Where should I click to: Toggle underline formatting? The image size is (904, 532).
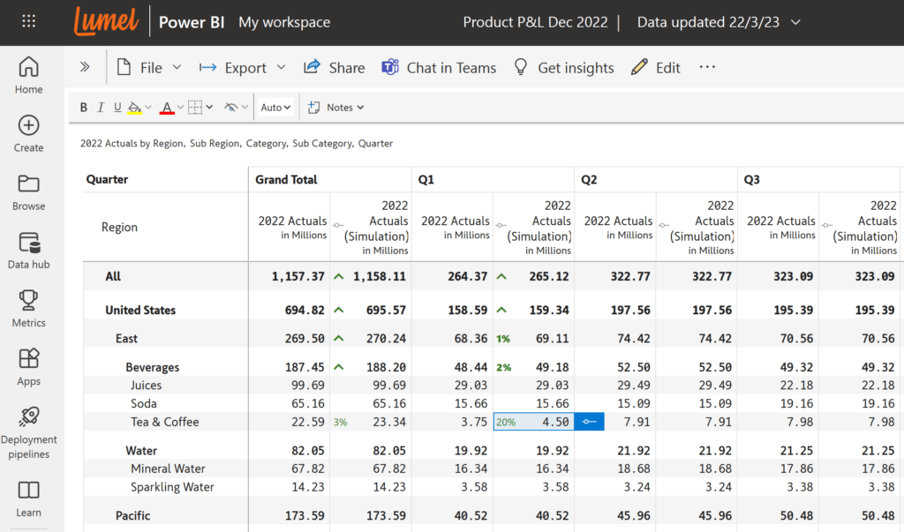point(117,107)
